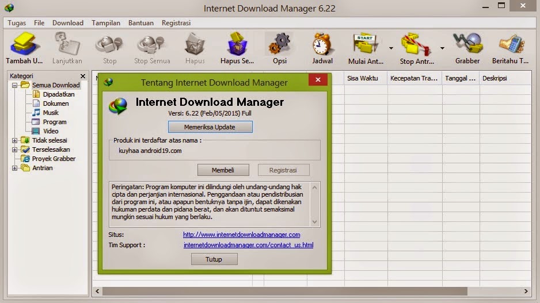Click the Dokumen category icon

(x=36, y=103)
